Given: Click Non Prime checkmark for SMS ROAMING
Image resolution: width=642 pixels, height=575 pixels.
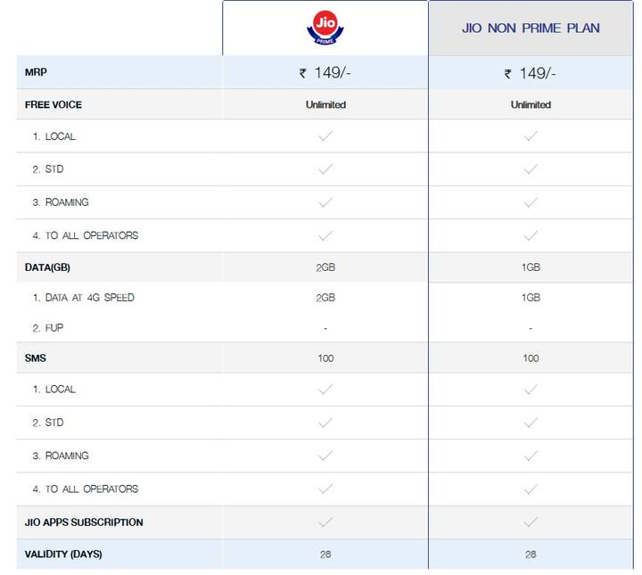Looking at the screenshot, I should (531, 455).
